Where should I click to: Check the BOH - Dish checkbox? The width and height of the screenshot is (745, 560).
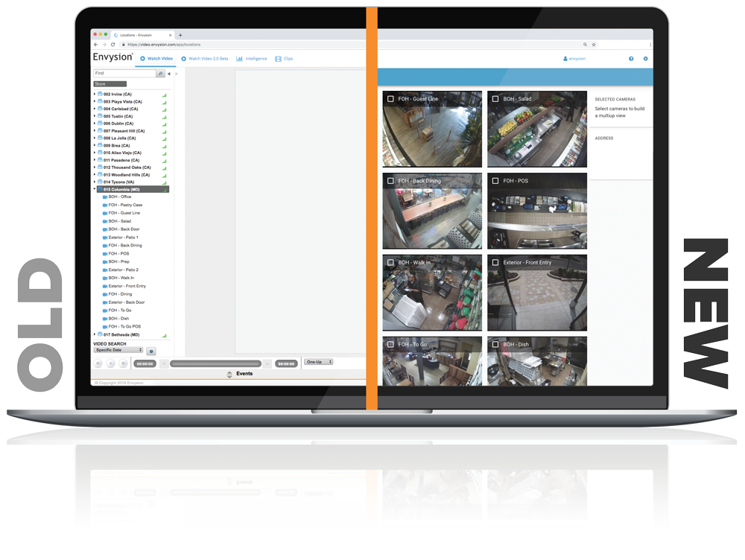coord(495,344)
